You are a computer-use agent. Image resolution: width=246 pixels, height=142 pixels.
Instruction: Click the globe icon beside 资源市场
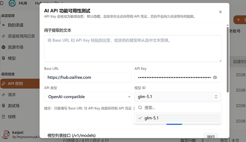pyautogui.click(x=4, y=47)
